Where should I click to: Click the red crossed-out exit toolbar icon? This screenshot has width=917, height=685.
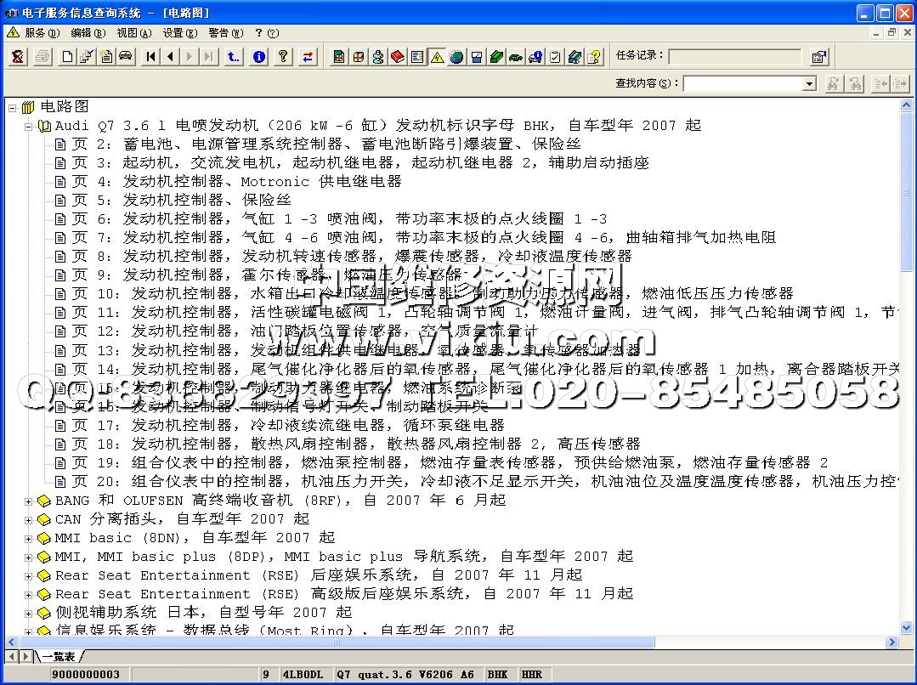pos(18,57)
